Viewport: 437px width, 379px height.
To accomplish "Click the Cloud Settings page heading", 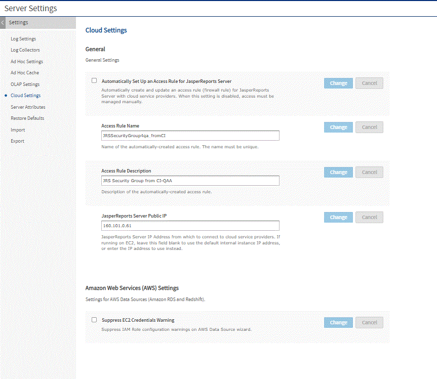I will [x=106, y=30].
